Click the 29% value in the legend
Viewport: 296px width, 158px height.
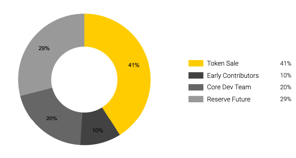[x=286, y=99]
